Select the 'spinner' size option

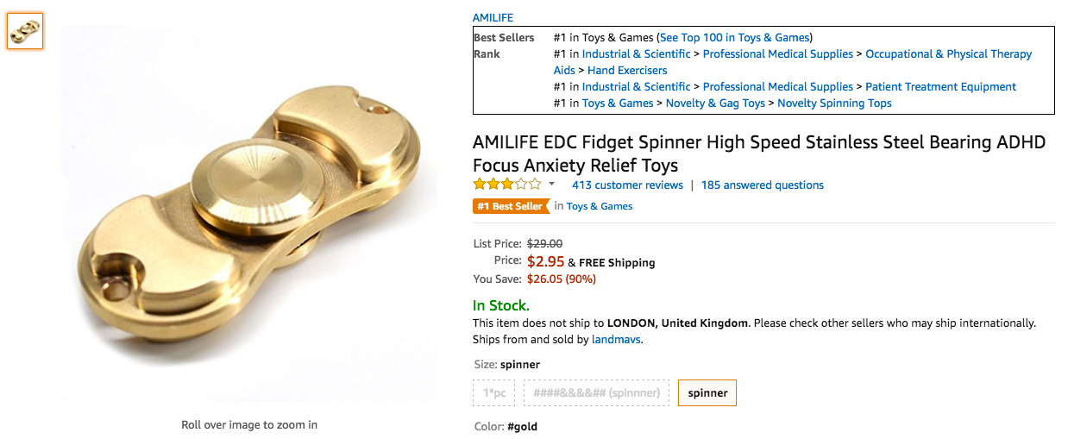click(x=707, y=393)
